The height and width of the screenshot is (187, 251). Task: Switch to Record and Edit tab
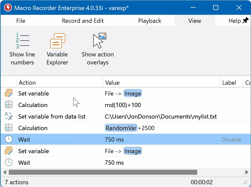83,21
